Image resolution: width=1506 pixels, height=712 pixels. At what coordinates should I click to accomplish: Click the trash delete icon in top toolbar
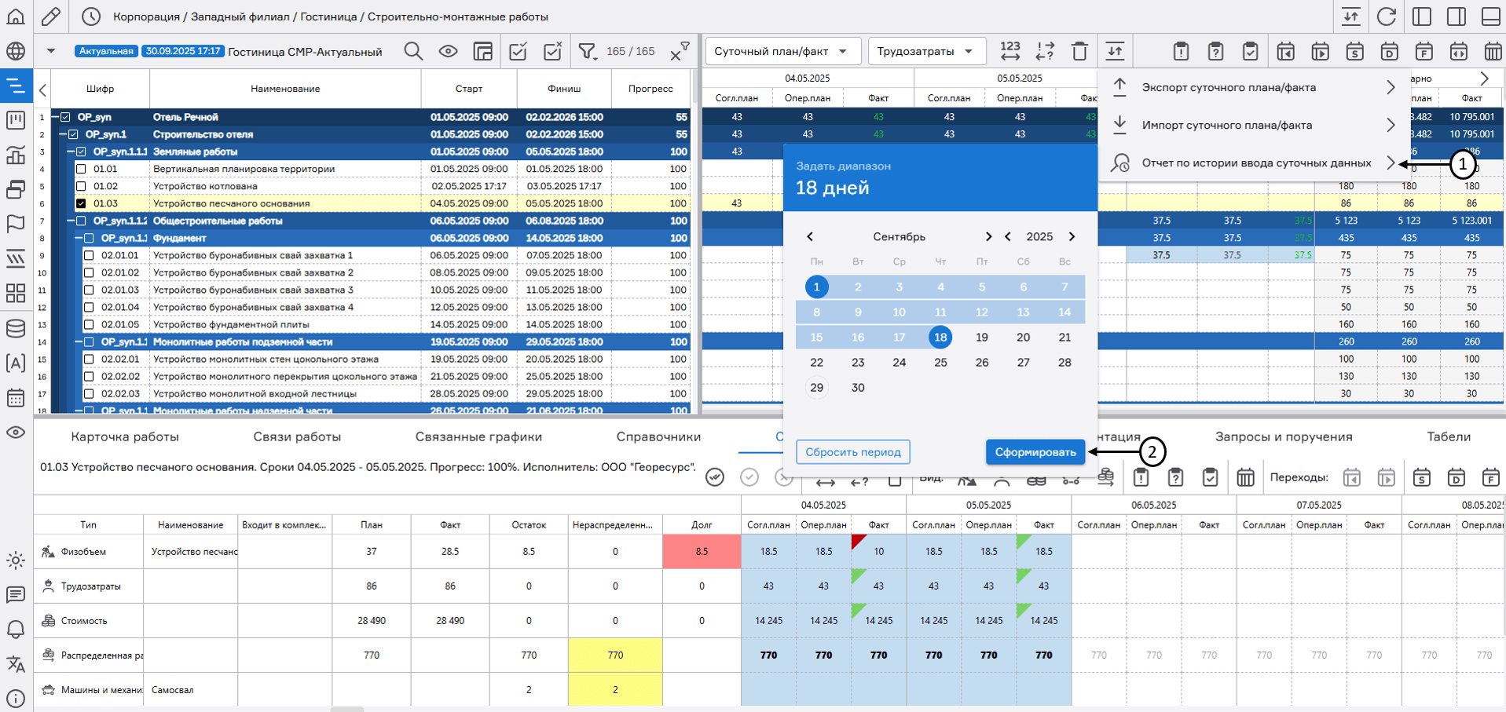coord(1079,52)
